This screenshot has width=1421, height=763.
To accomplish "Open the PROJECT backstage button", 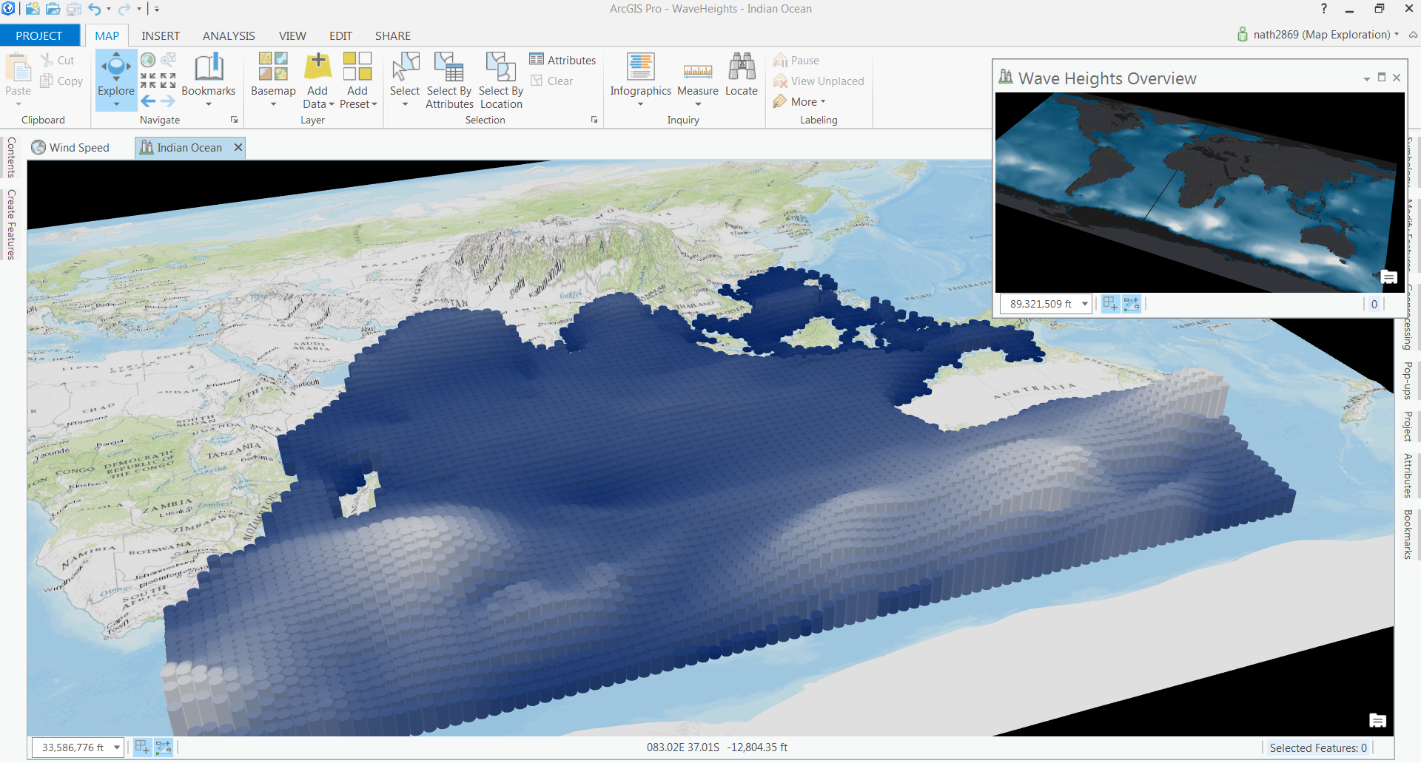I will (39, 35).
